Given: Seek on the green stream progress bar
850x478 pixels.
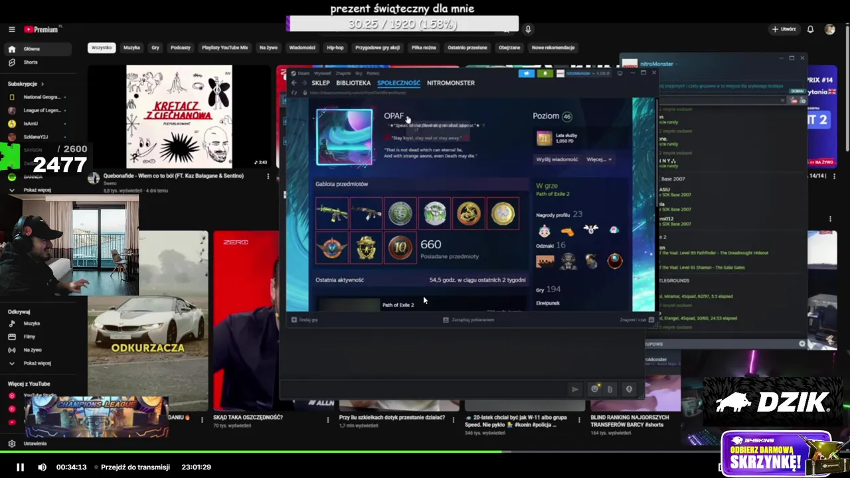Looking at the screenshot, I should coord(425,453).
